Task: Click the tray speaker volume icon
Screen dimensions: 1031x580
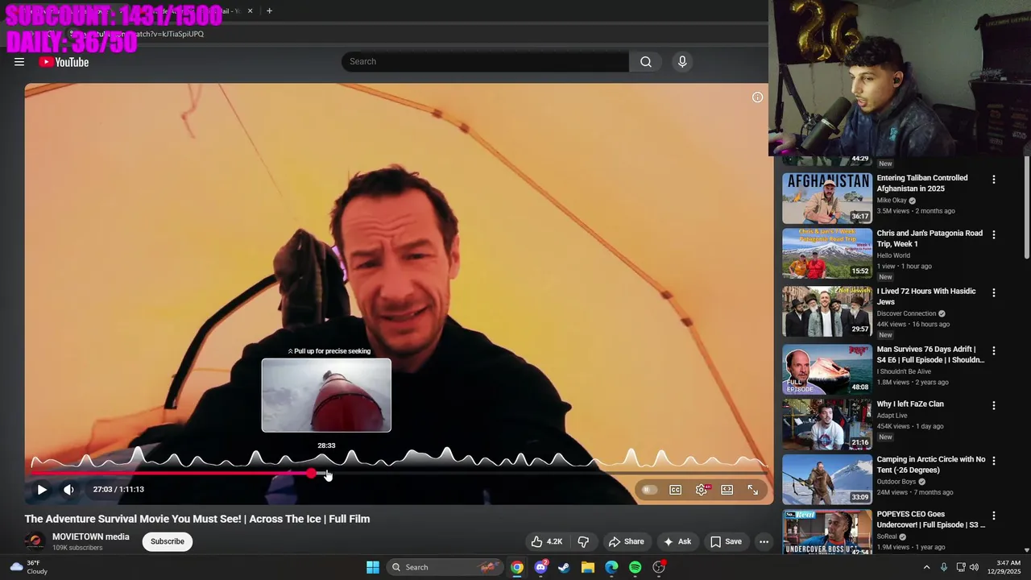Action: click(974, 567)
